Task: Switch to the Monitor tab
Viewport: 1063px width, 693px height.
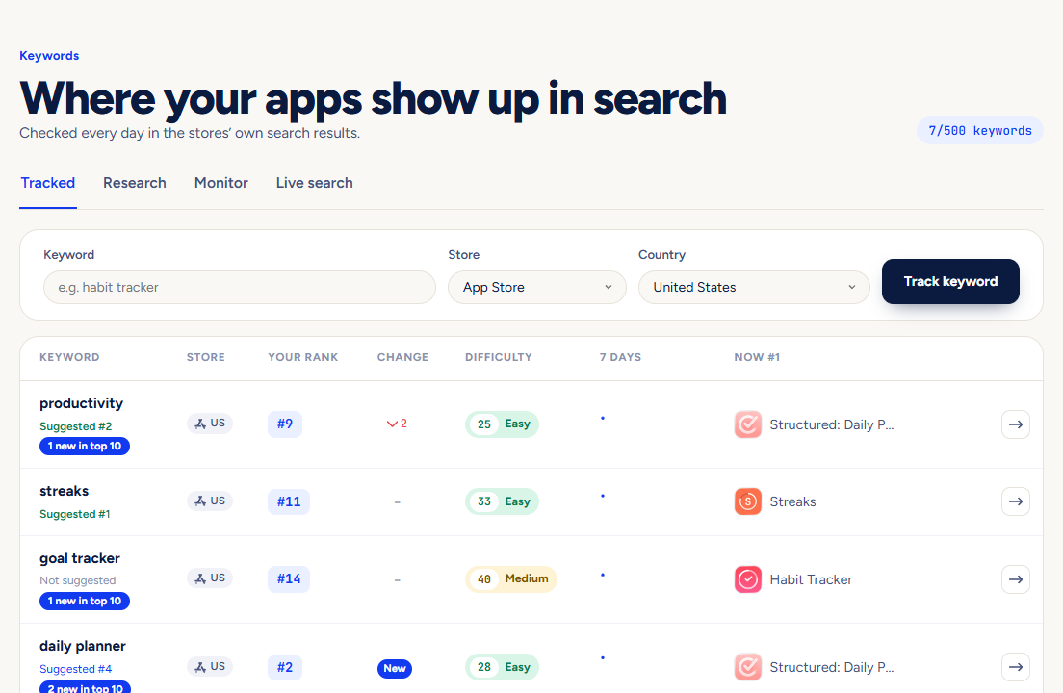Action: [x=221, y=183]
